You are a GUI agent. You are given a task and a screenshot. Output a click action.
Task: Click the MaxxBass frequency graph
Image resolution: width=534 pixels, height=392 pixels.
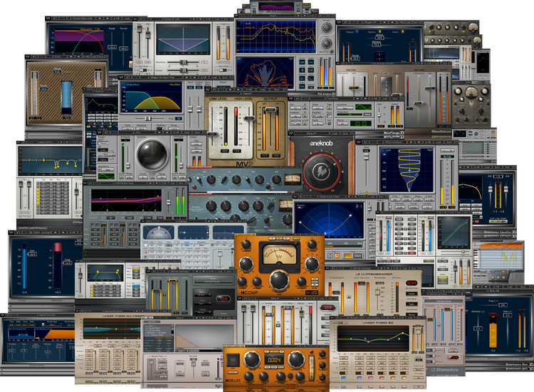pyautogui.click(x=152, y=97)
